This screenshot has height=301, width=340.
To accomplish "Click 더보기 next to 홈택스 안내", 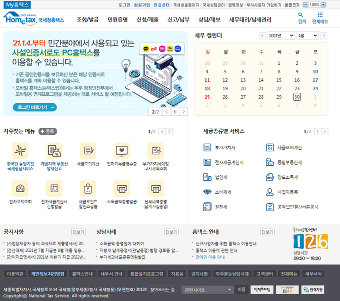I will tap(267, 232).
